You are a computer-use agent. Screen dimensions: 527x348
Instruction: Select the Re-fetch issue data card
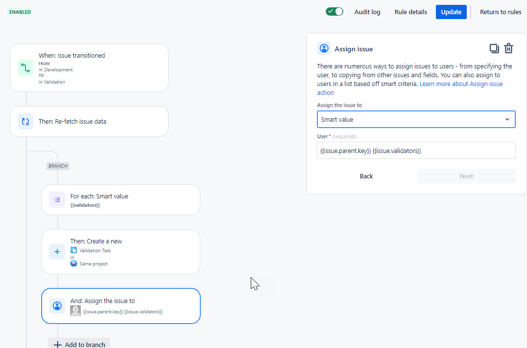[89, 121]
